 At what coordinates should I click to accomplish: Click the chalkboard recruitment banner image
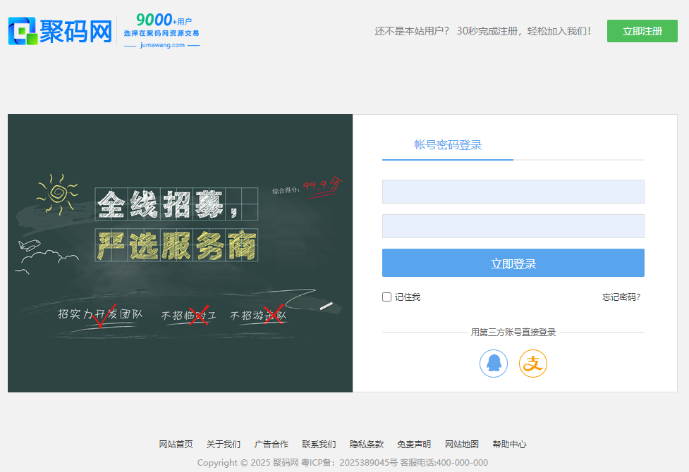pos(180,253)
